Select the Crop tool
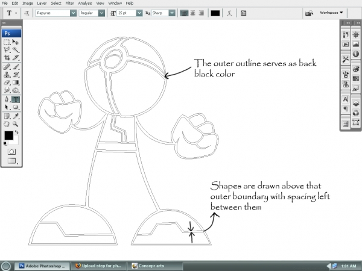The image size is (362, 271). [7, 57]
